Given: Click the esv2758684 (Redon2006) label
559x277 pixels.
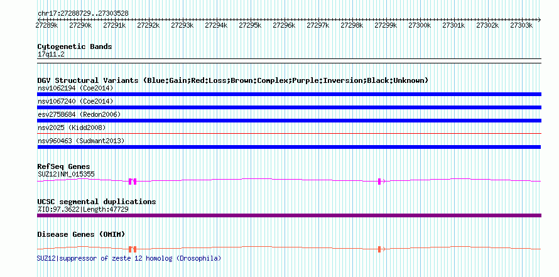Looking at the screenshot, I should pos(79,114).
